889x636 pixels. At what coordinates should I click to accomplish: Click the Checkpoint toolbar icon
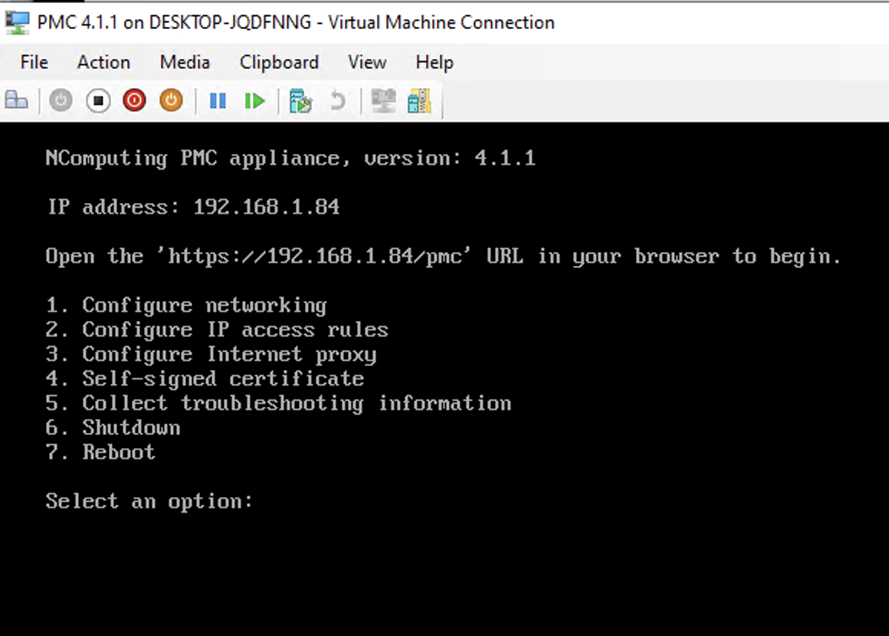point(300,101)
